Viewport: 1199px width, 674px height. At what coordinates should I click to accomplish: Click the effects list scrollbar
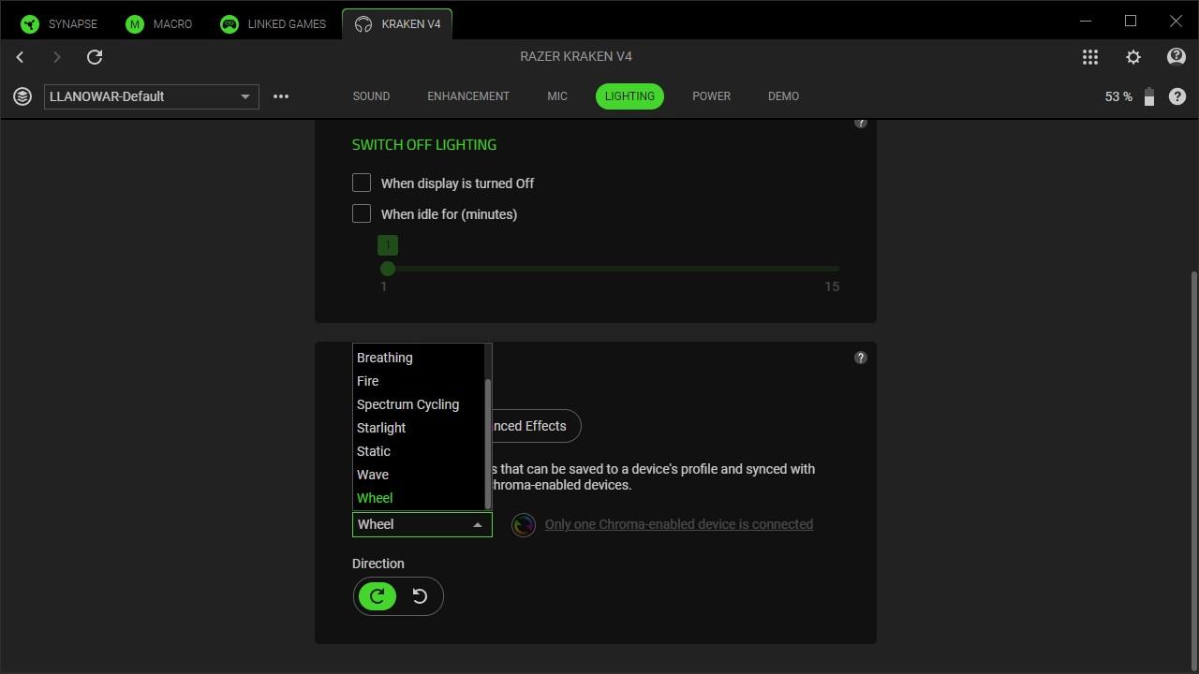(x=487, y=444)
